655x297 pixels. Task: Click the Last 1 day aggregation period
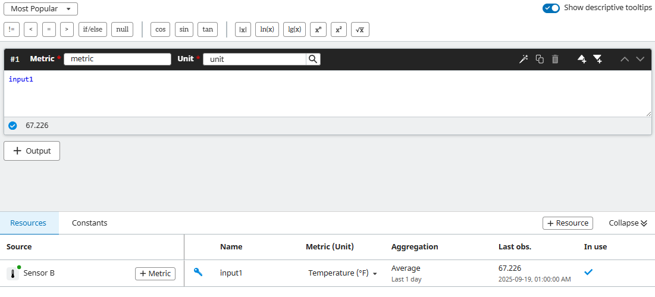pos(406,280)
